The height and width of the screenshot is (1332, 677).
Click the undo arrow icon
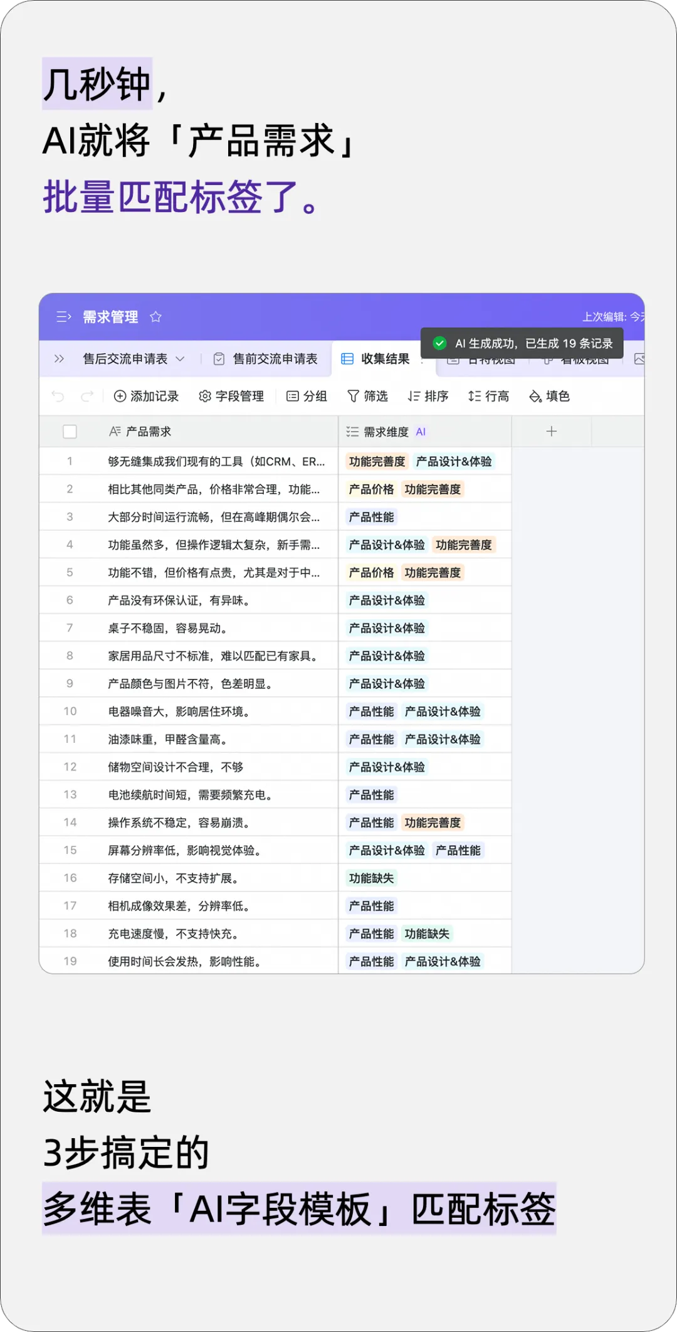click(58, 396)
